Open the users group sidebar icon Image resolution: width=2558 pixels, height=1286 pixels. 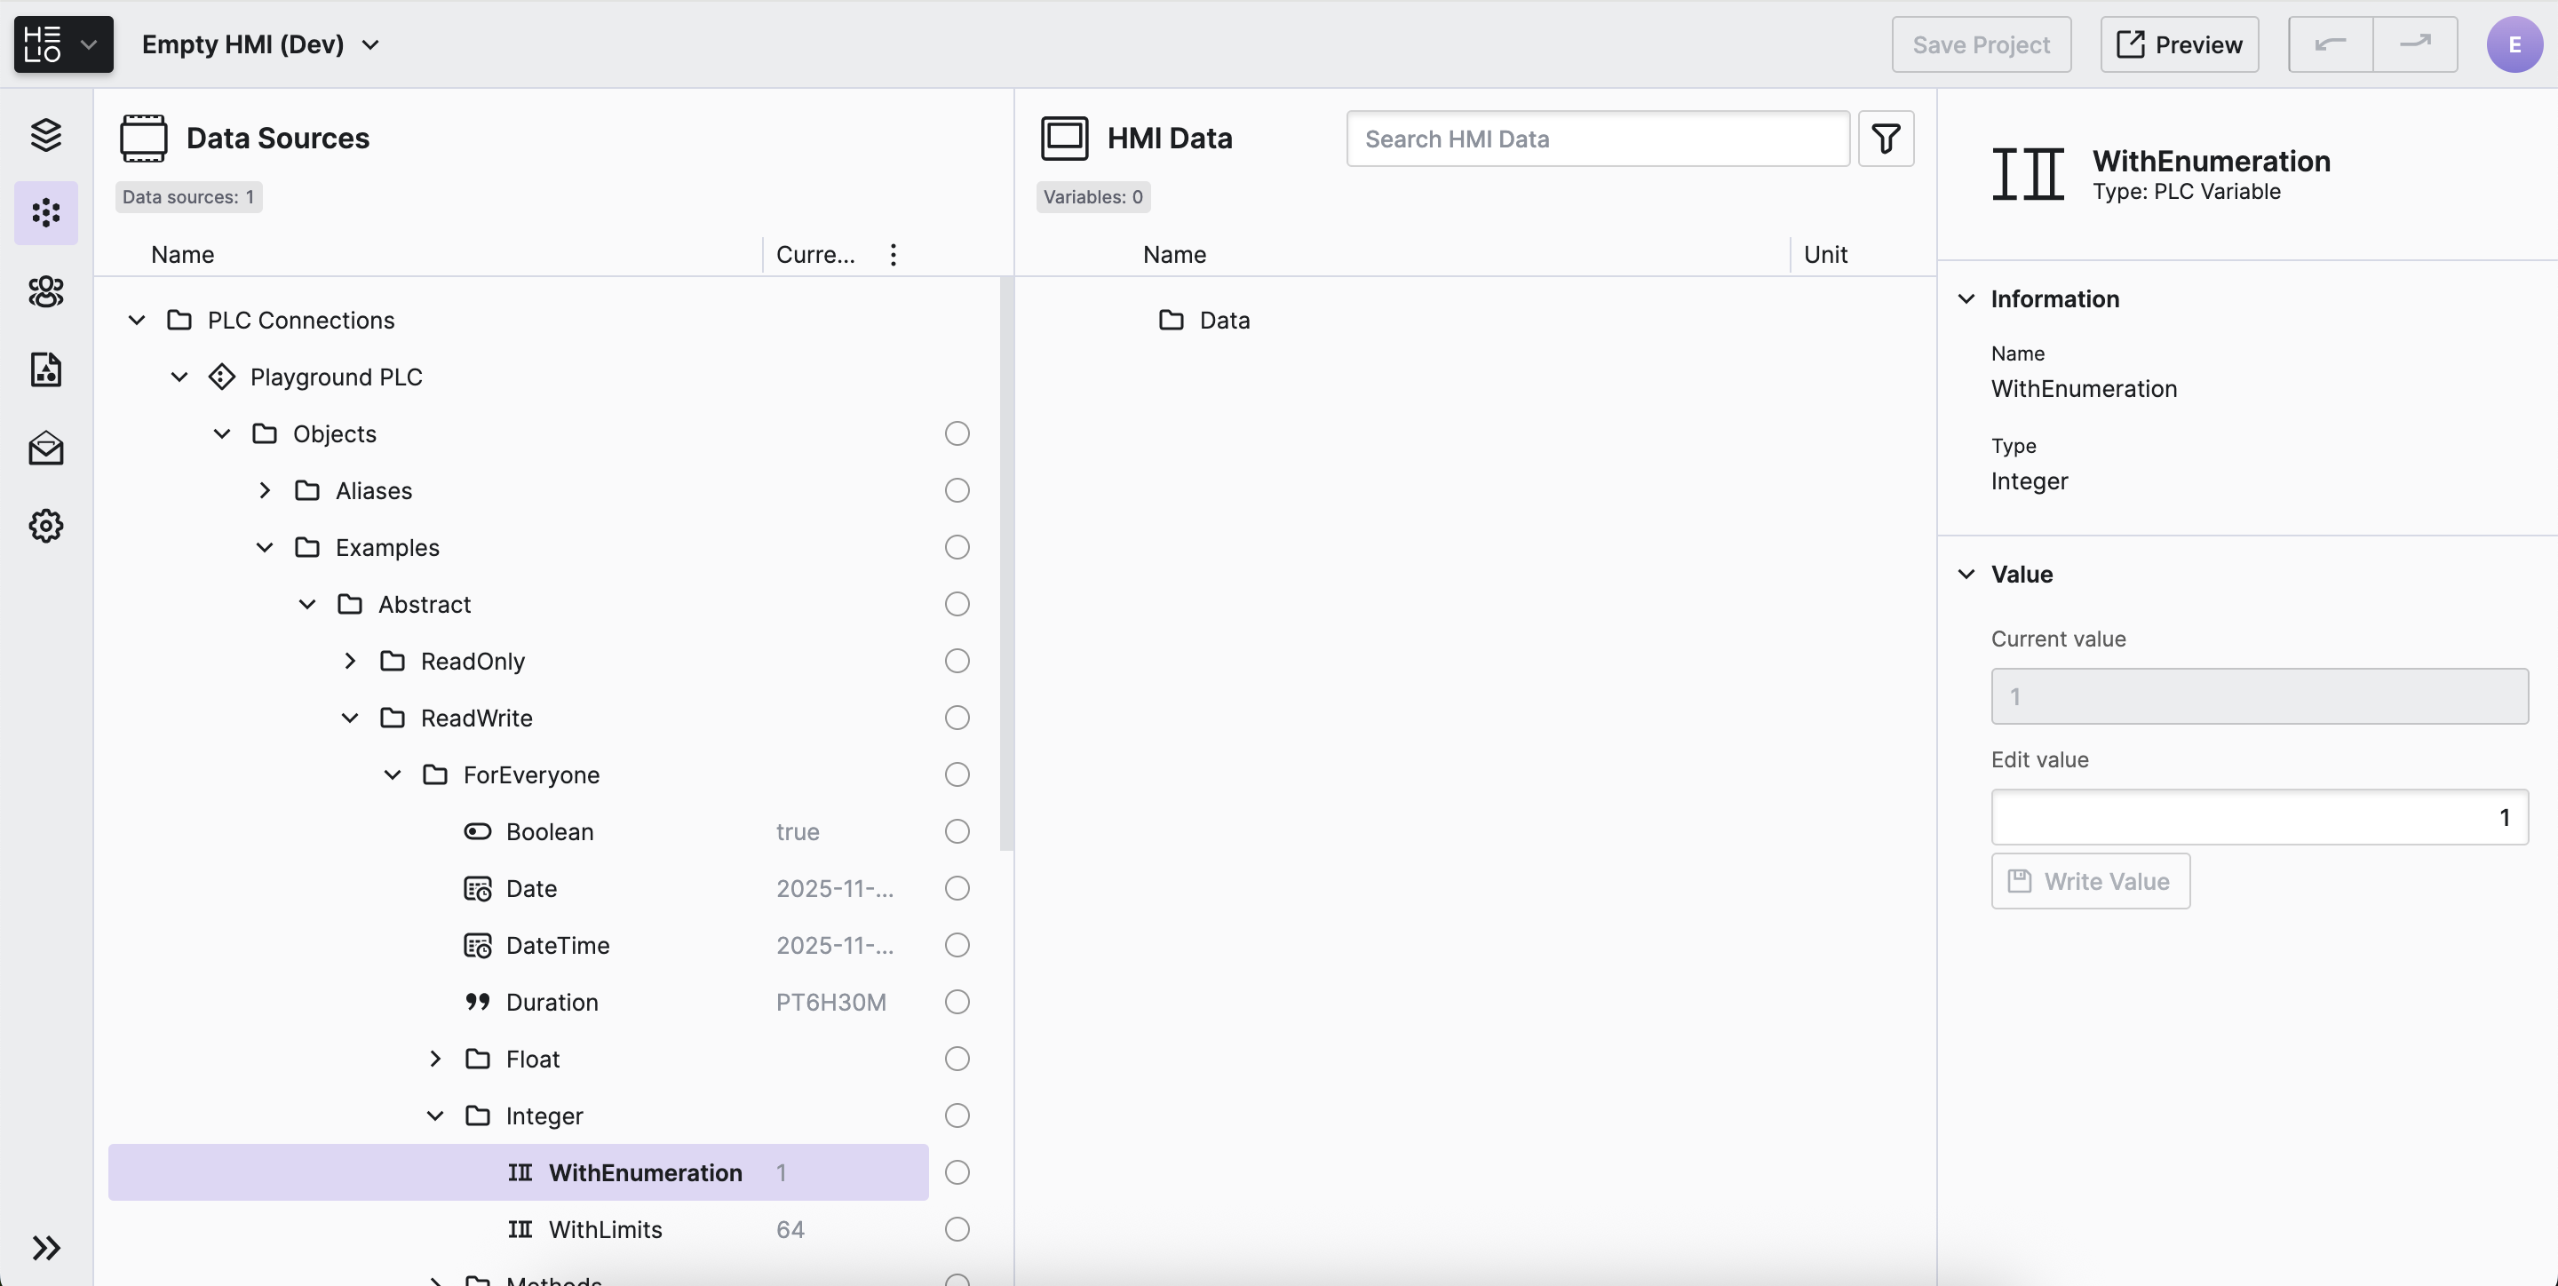[x=45, y=291]
